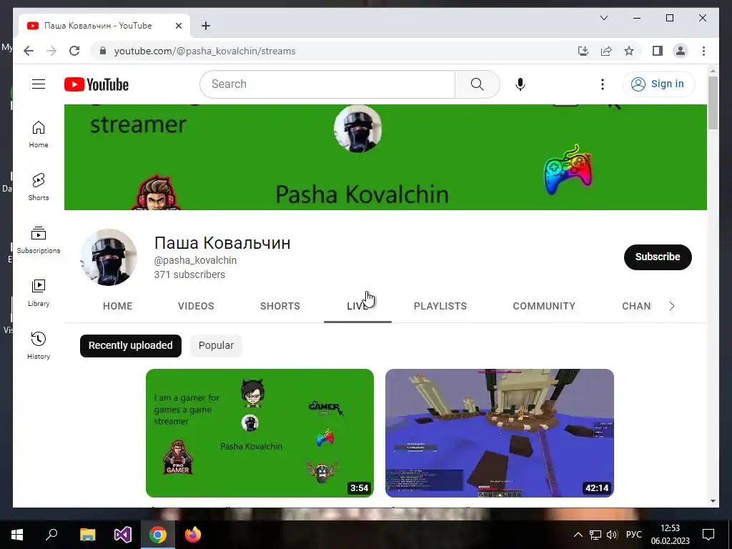
Task: Click the search magnifier button
Action: click(x=477, y=84)
